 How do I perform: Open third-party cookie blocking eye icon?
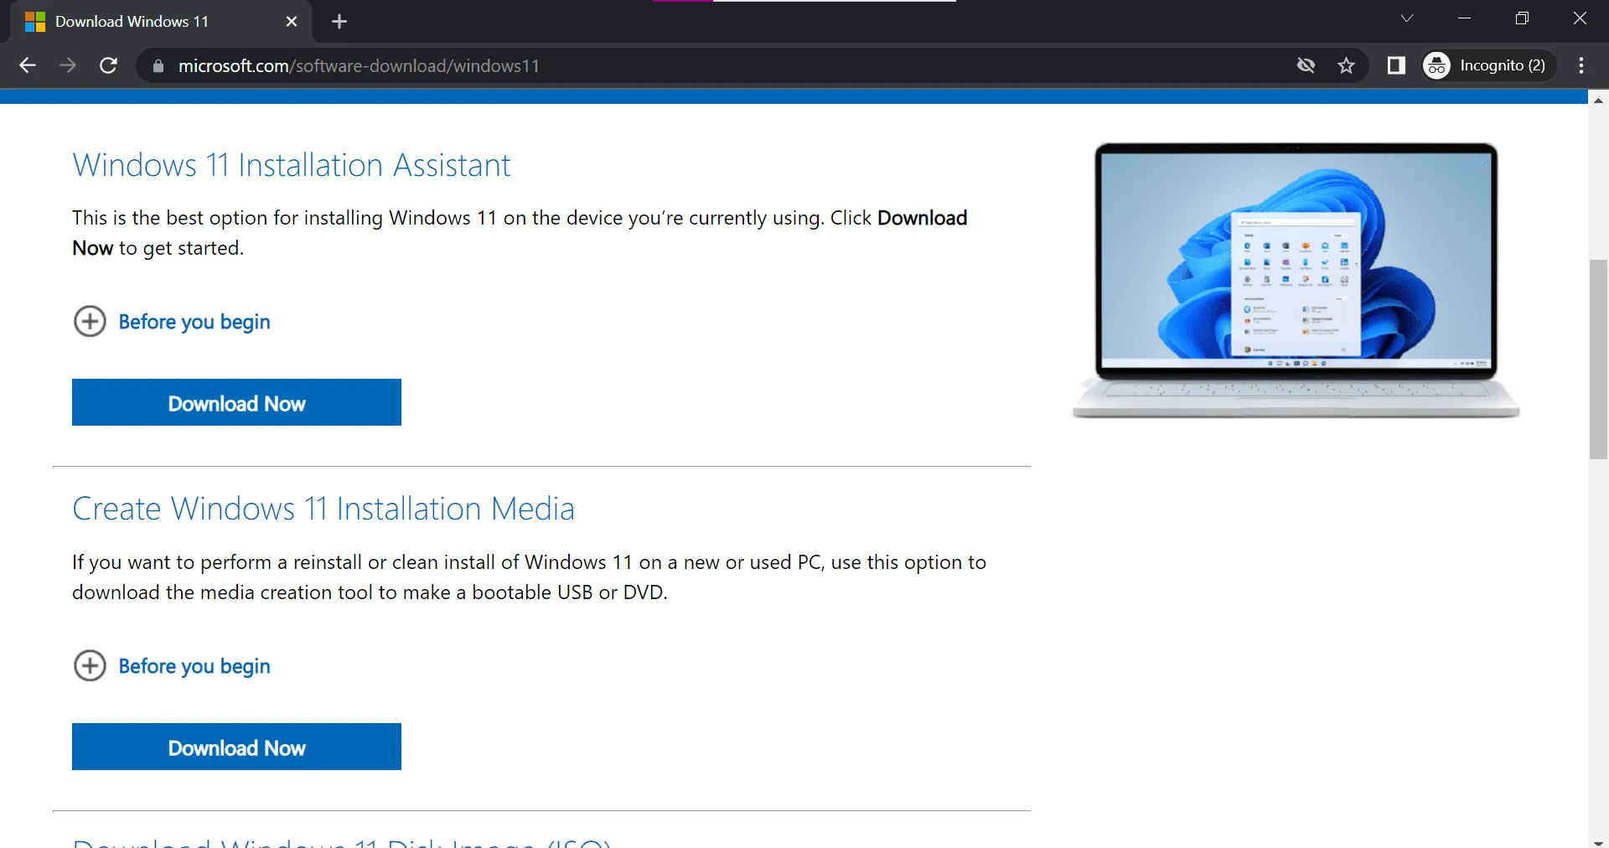[1306, 65]
